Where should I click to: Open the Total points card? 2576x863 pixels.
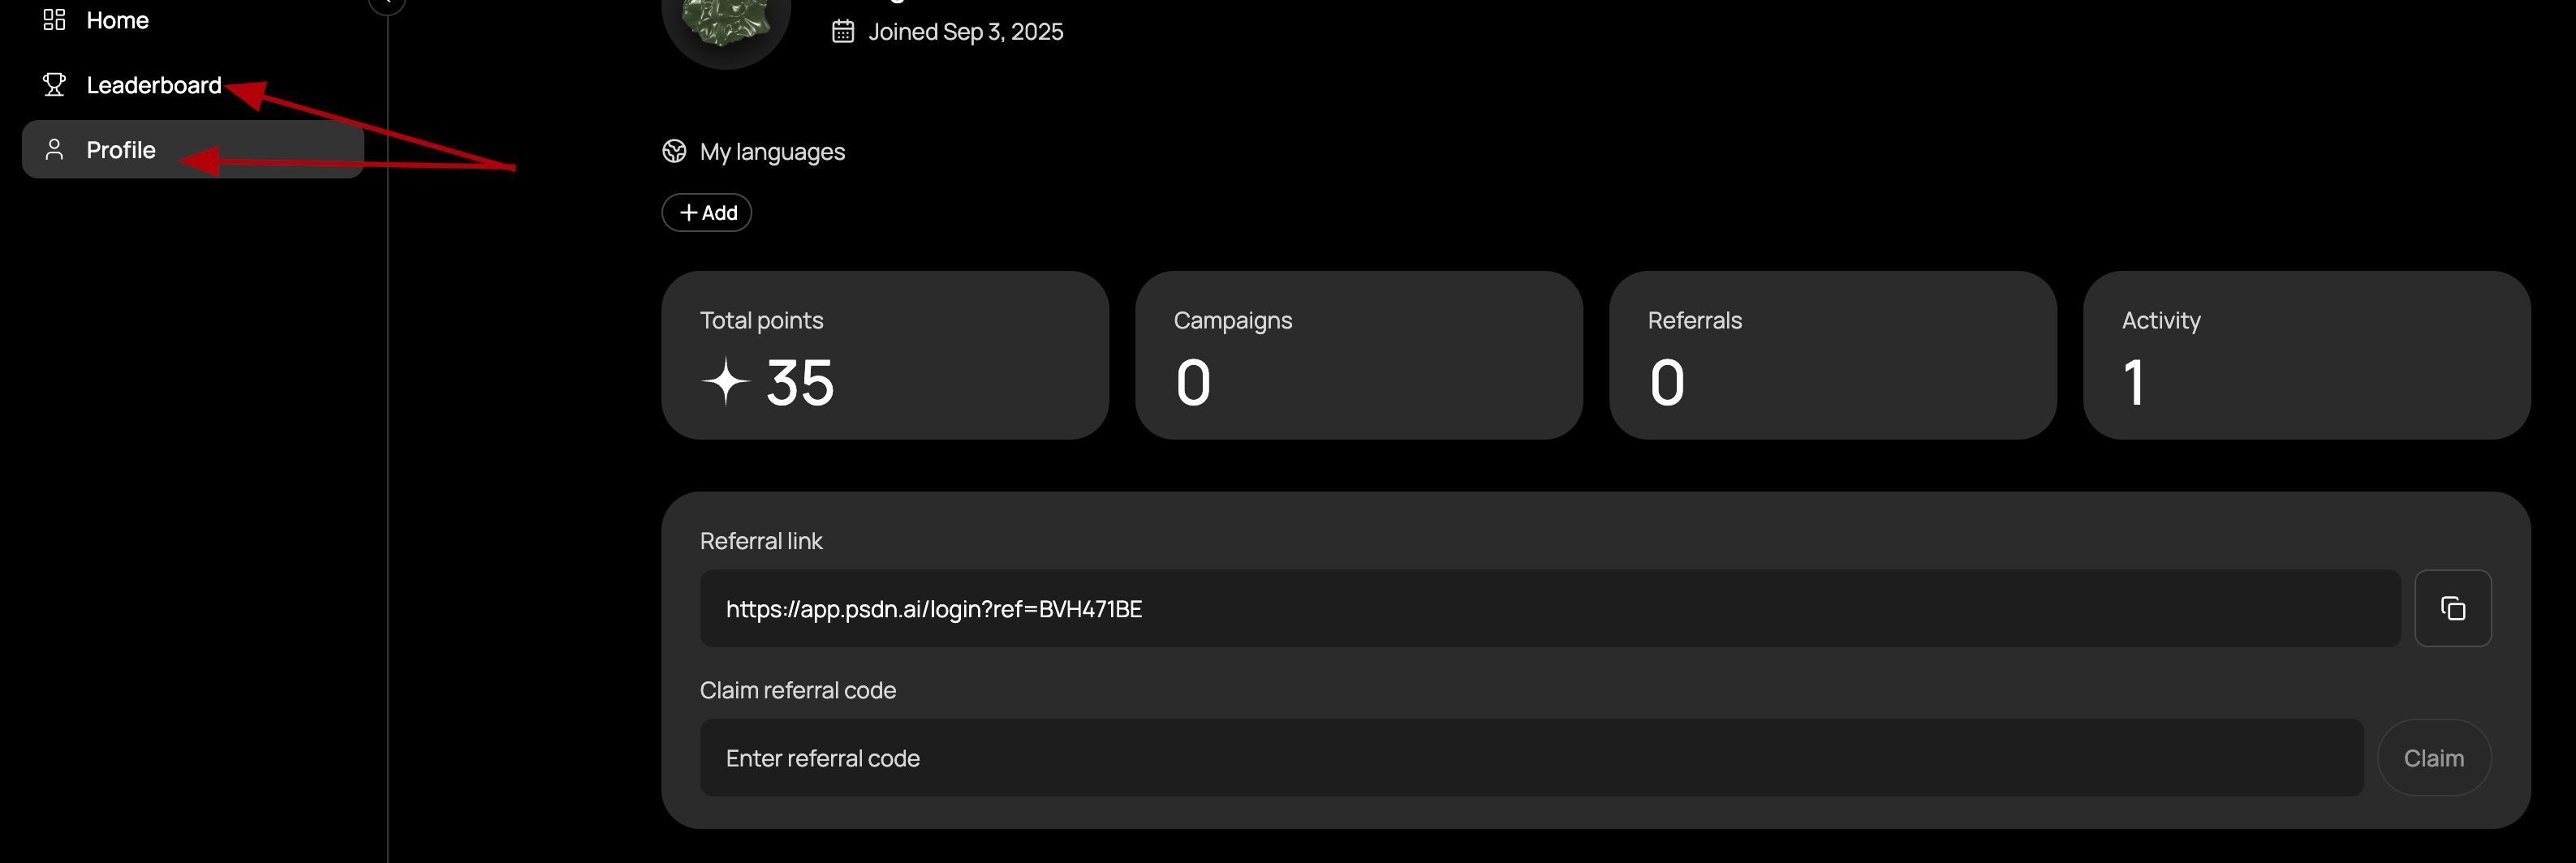pyautogui.click(x=885, y=354)
